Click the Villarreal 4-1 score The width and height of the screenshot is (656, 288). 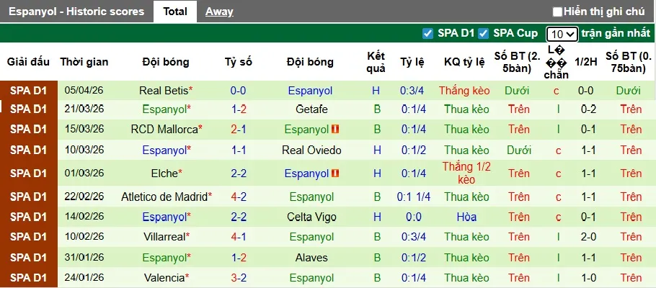coord(239,236)
